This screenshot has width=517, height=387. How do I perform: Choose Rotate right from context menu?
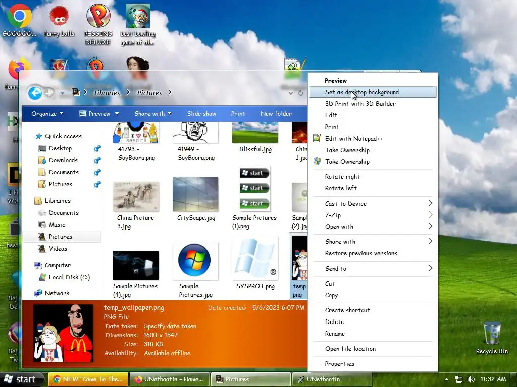pyautogui.click(x=373, y=177)
